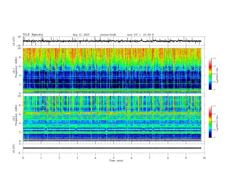
Task: Click the 'station=GAK' label
Action: [x=108, y=35]
